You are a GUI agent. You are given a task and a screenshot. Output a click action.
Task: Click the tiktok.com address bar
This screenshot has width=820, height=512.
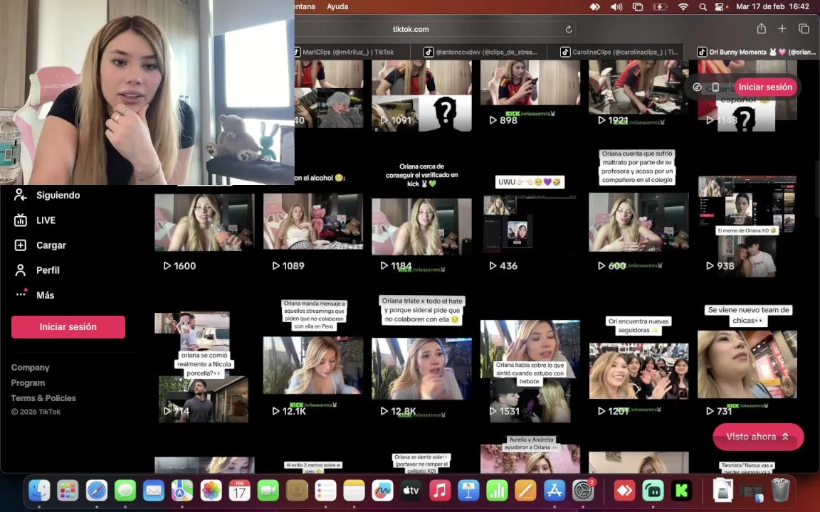pos(411,29)
